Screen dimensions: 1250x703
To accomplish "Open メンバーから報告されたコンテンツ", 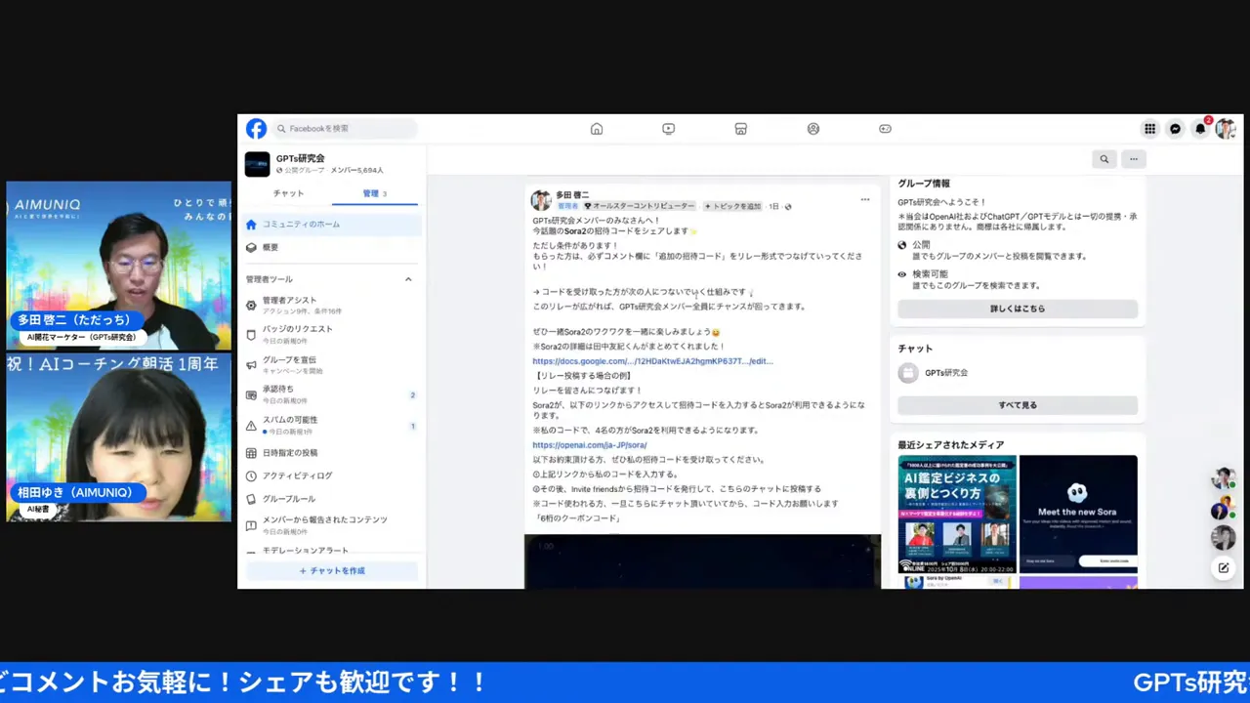I will (x=332, y=525).
